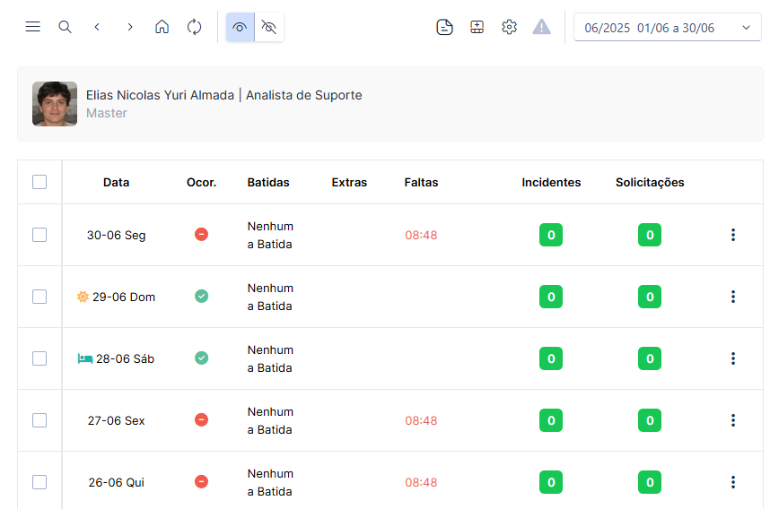Viewport: 770px width, 509px height.
Task: Open the three-dot menu for 29-06 Dom
Action: coord(733,297)
